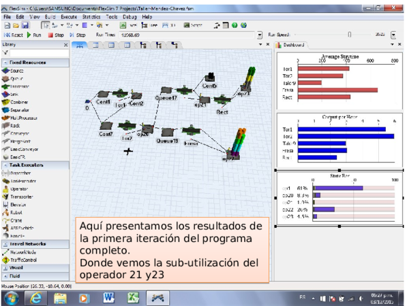
Task: Close the Library panel
Action: point(65,45)
